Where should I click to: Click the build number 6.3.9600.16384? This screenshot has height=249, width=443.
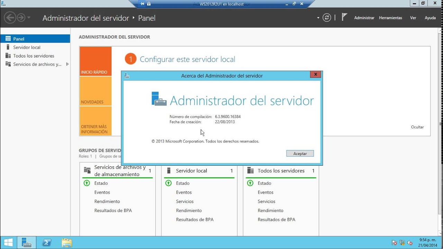tap(228, 117)
